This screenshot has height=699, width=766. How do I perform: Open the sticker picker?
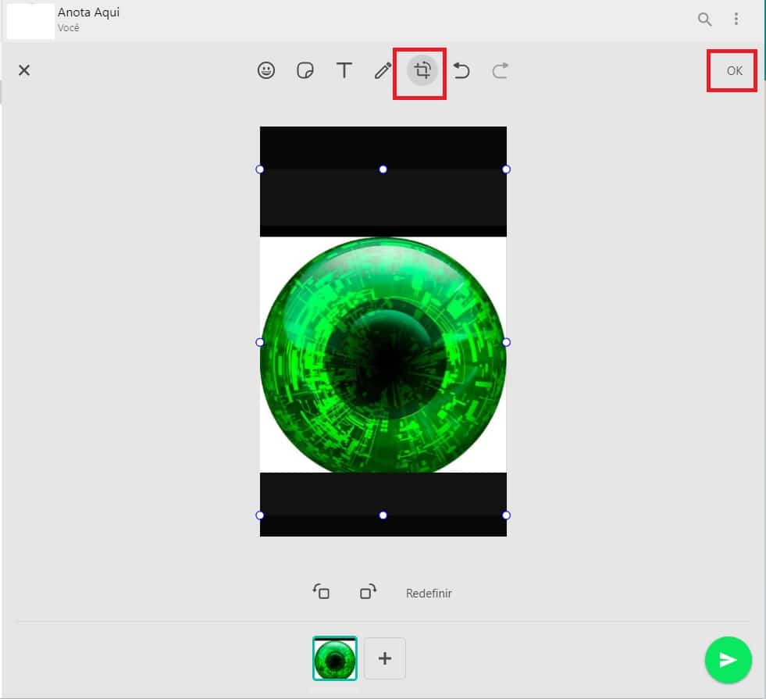coord(305,70)
